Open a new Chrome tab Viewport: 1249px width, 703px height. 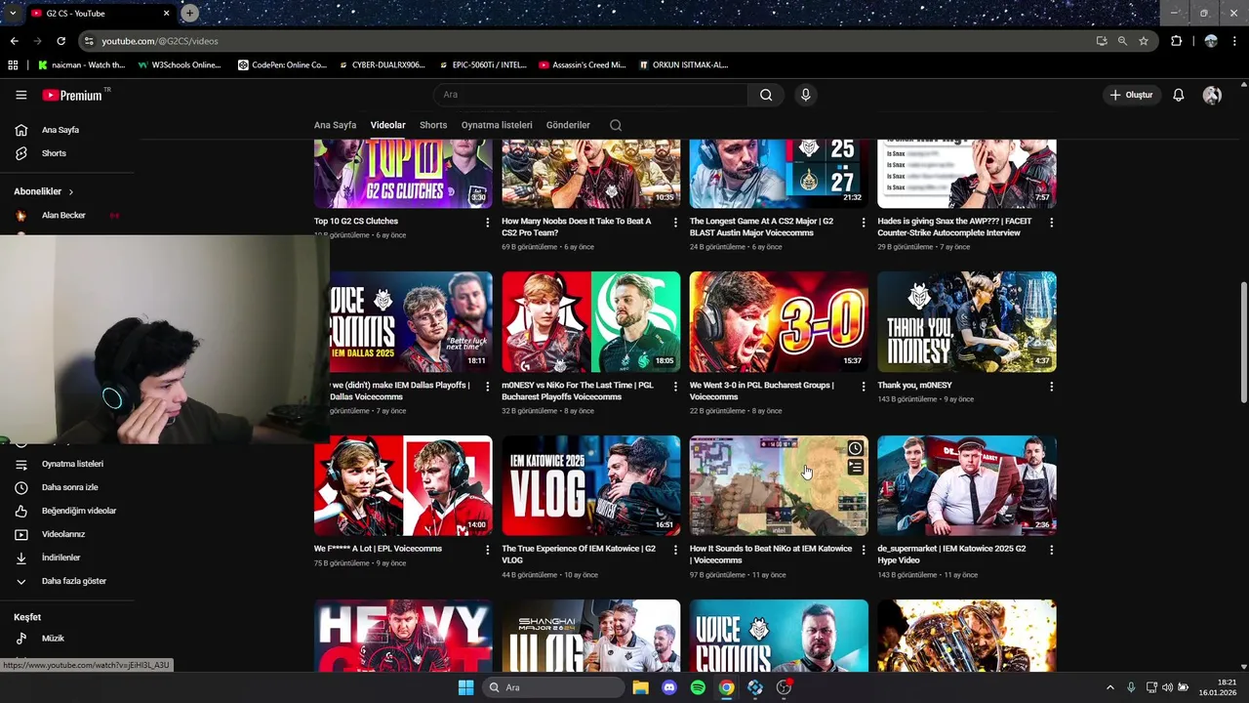(x=189, y=13)
